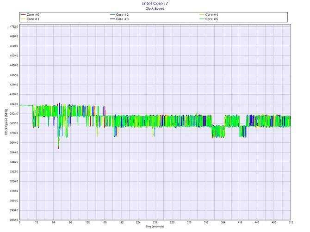Click the 3832.0 y-axis label
The height and width of the screenshot is (232, 310).
[x=13, y=123]
